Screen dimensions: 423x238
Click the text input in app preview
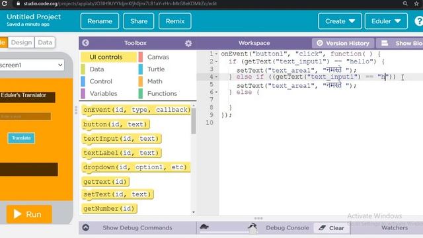(x=25, y=116)
